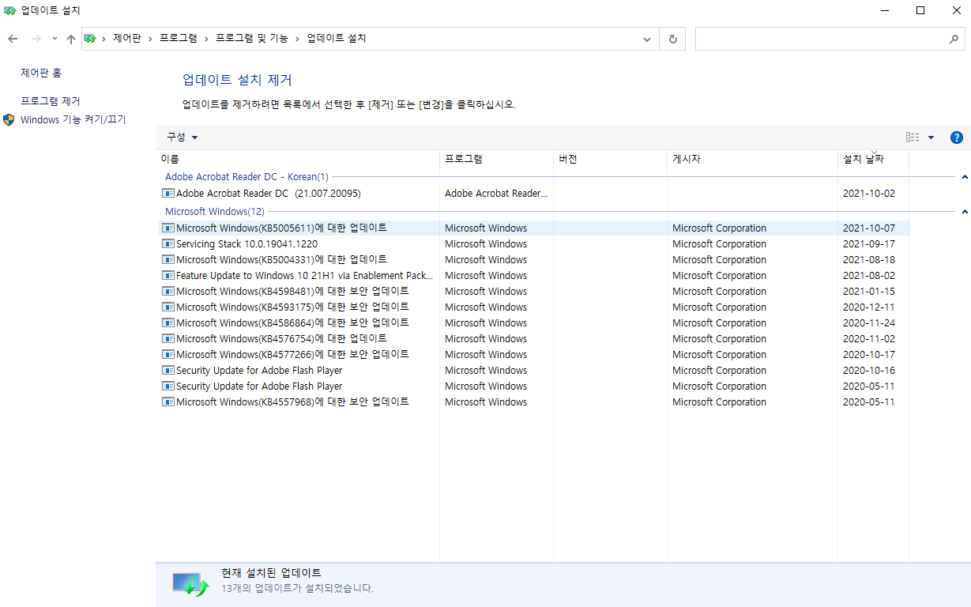Open the recent locations dropdown arrow
971x607 pixels.
55,39
